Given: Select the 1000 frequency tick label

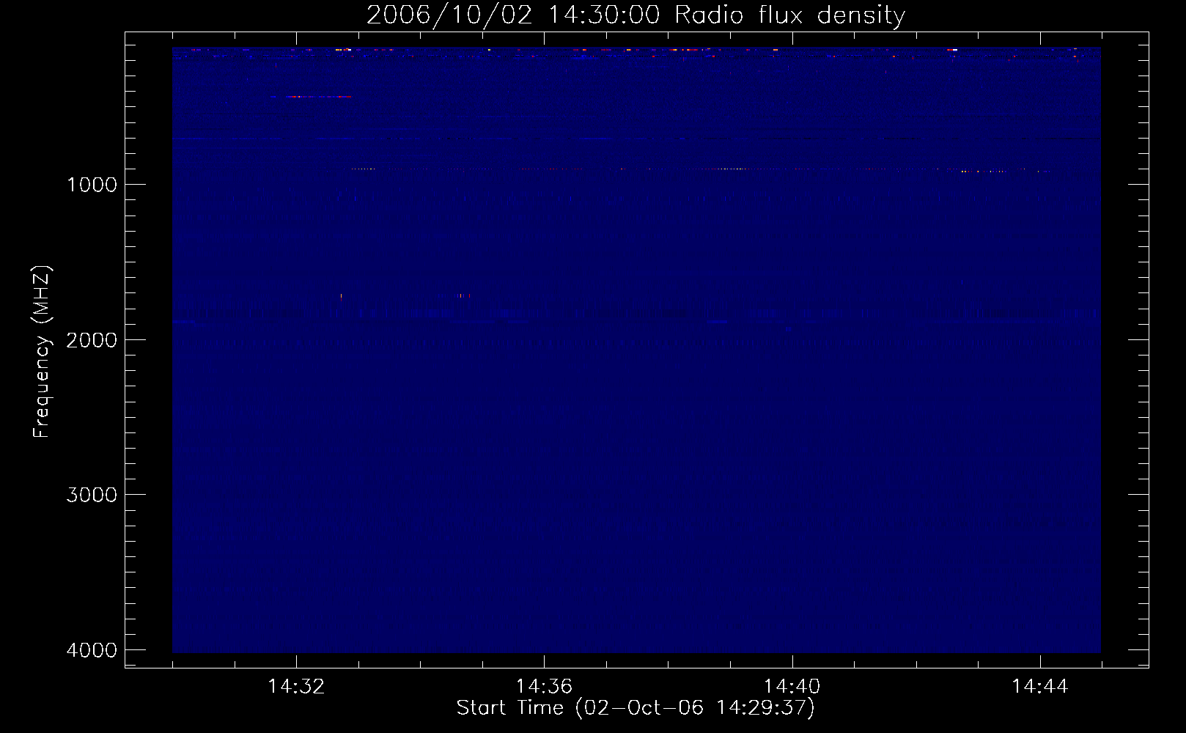Looking at the screenshot, I should (x=92, y=185).
